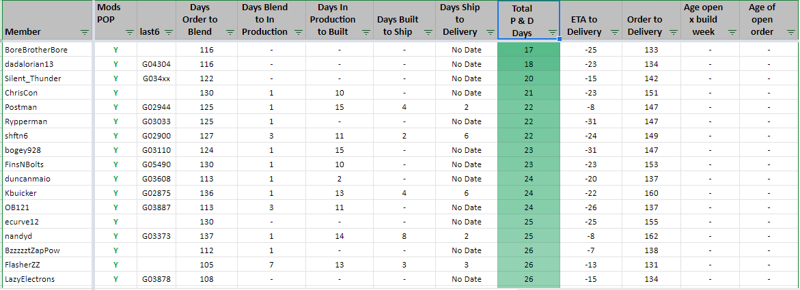Open the Days Built to Ship filter
Screen dimensions: 800x290
(x=429, y=32)
